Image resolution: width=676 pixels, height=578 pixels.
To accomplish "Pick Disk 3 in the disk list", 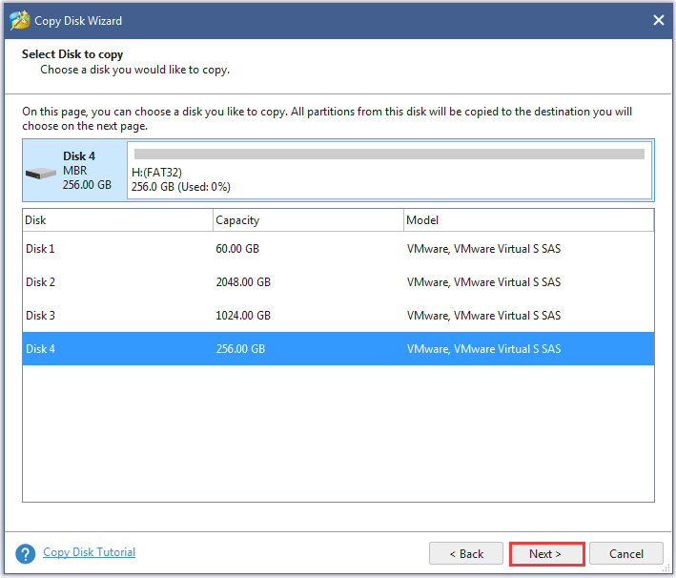I will pyautogui.click(x=41, y=316).
